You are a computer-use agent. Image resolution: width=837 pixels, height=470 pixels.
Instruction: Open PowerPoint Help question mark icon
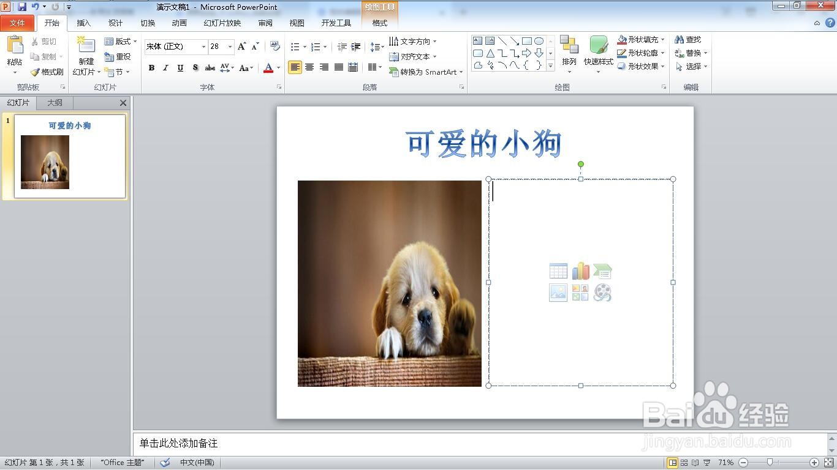point(830,23)
